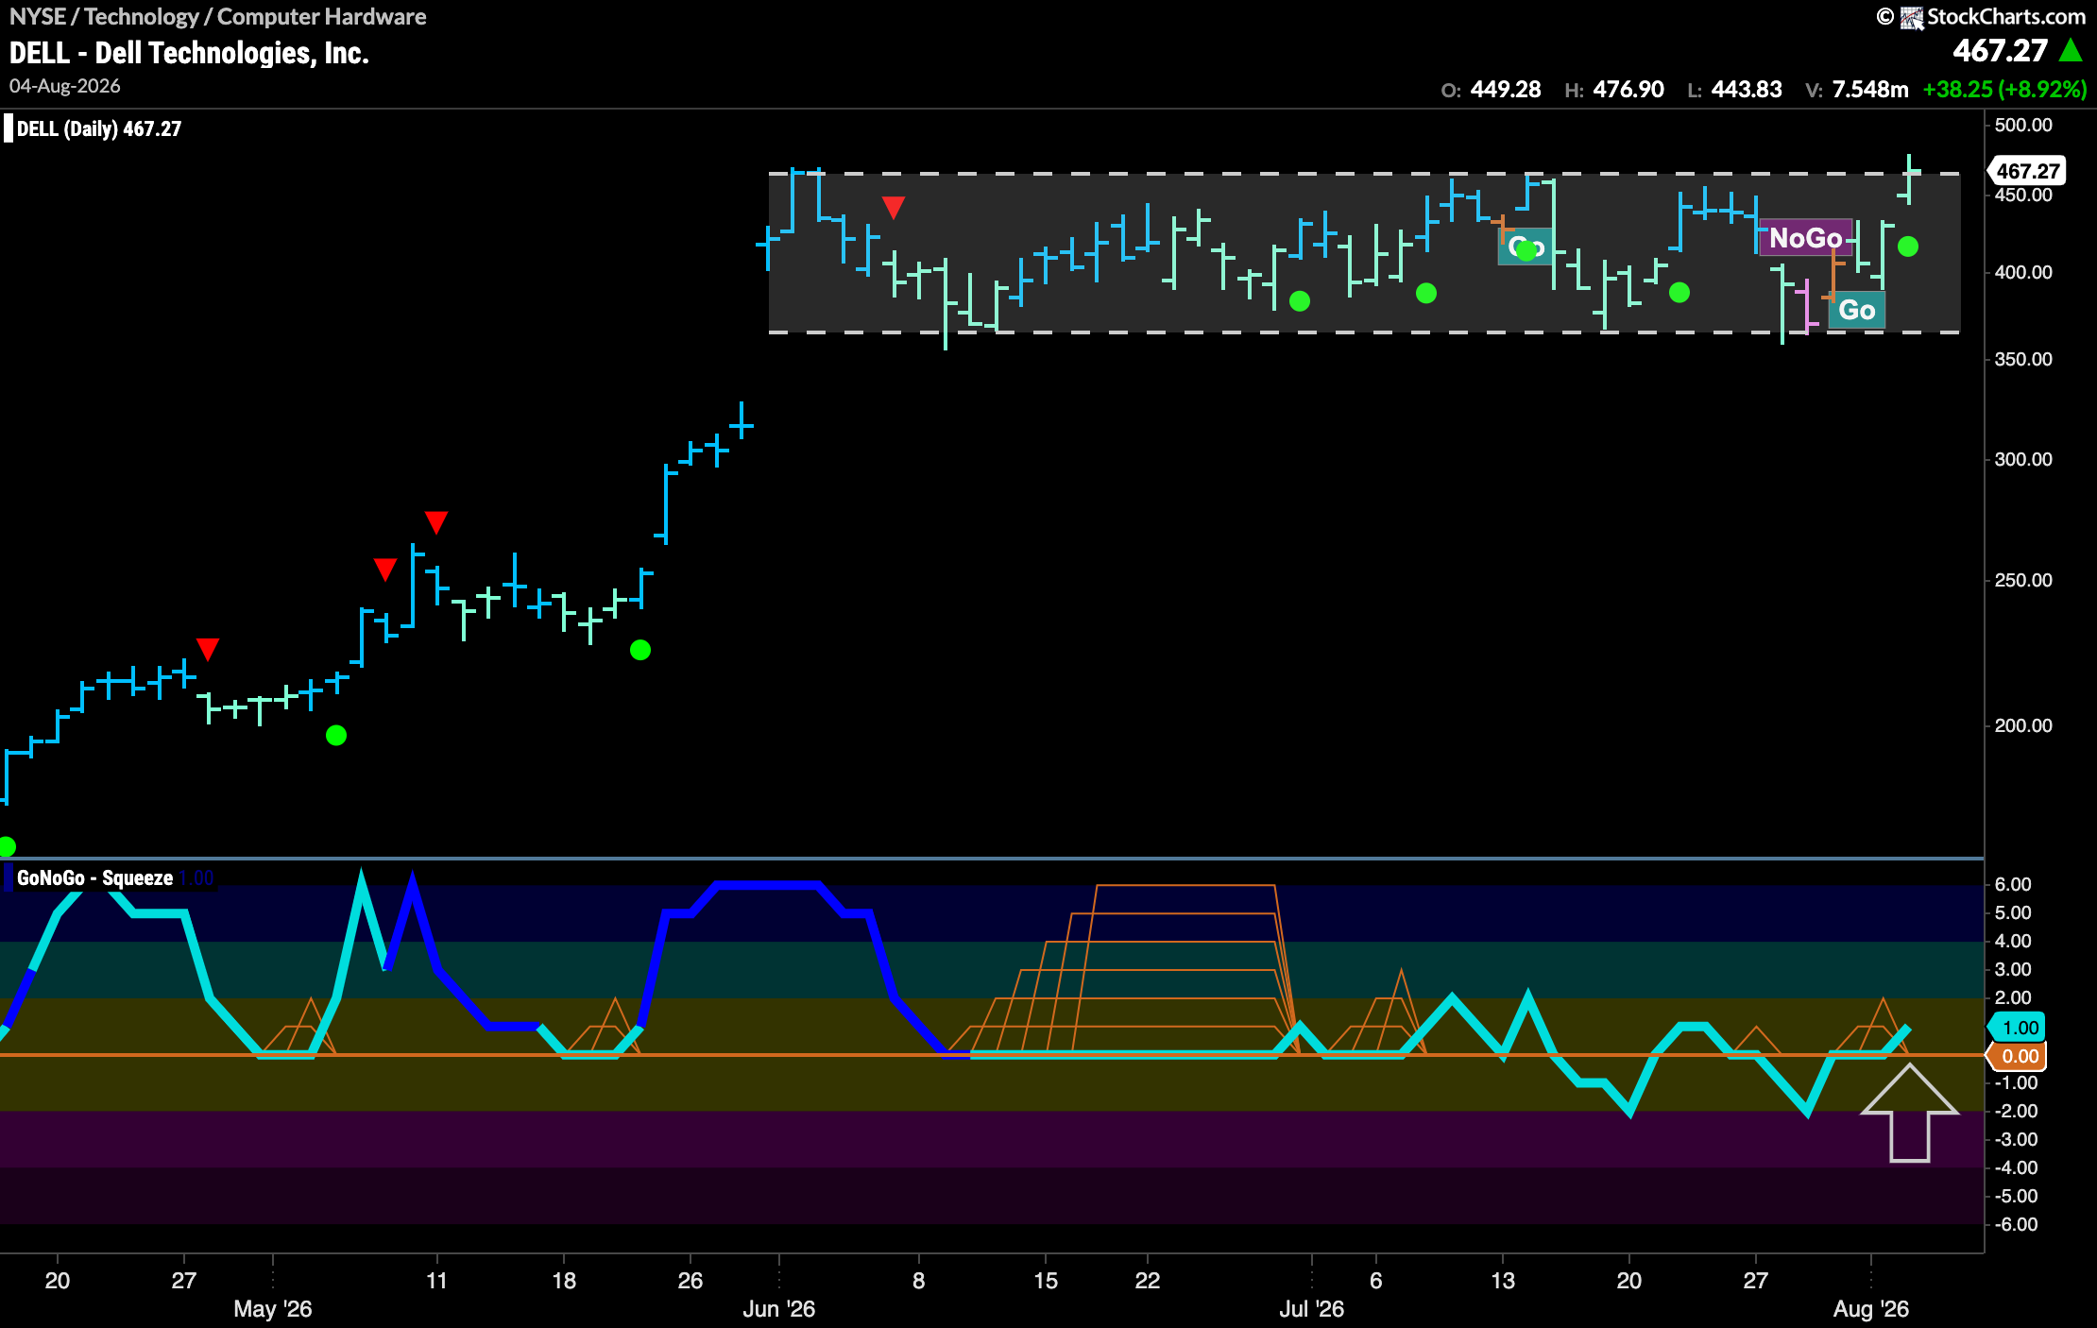Click the DELL - Dell Technologies, Inc. title
This screenshot has height=1328, width=2097.
pyautogui.click(x=189, y=53)
